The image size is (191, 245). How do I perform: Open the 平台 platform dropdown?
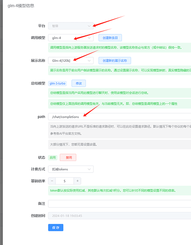coord(71,26)
